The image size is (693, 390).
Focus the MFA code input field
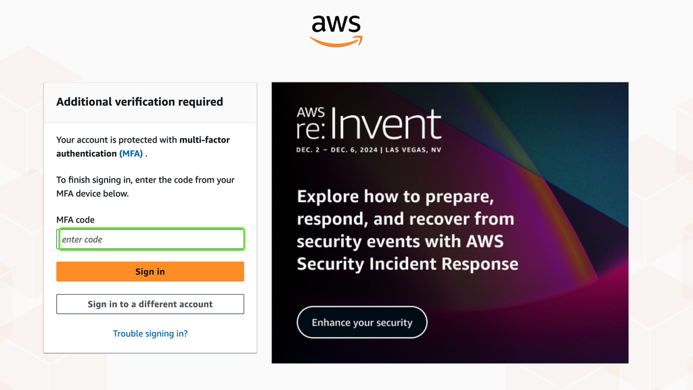pyautogui.click(x=150, y=239)
